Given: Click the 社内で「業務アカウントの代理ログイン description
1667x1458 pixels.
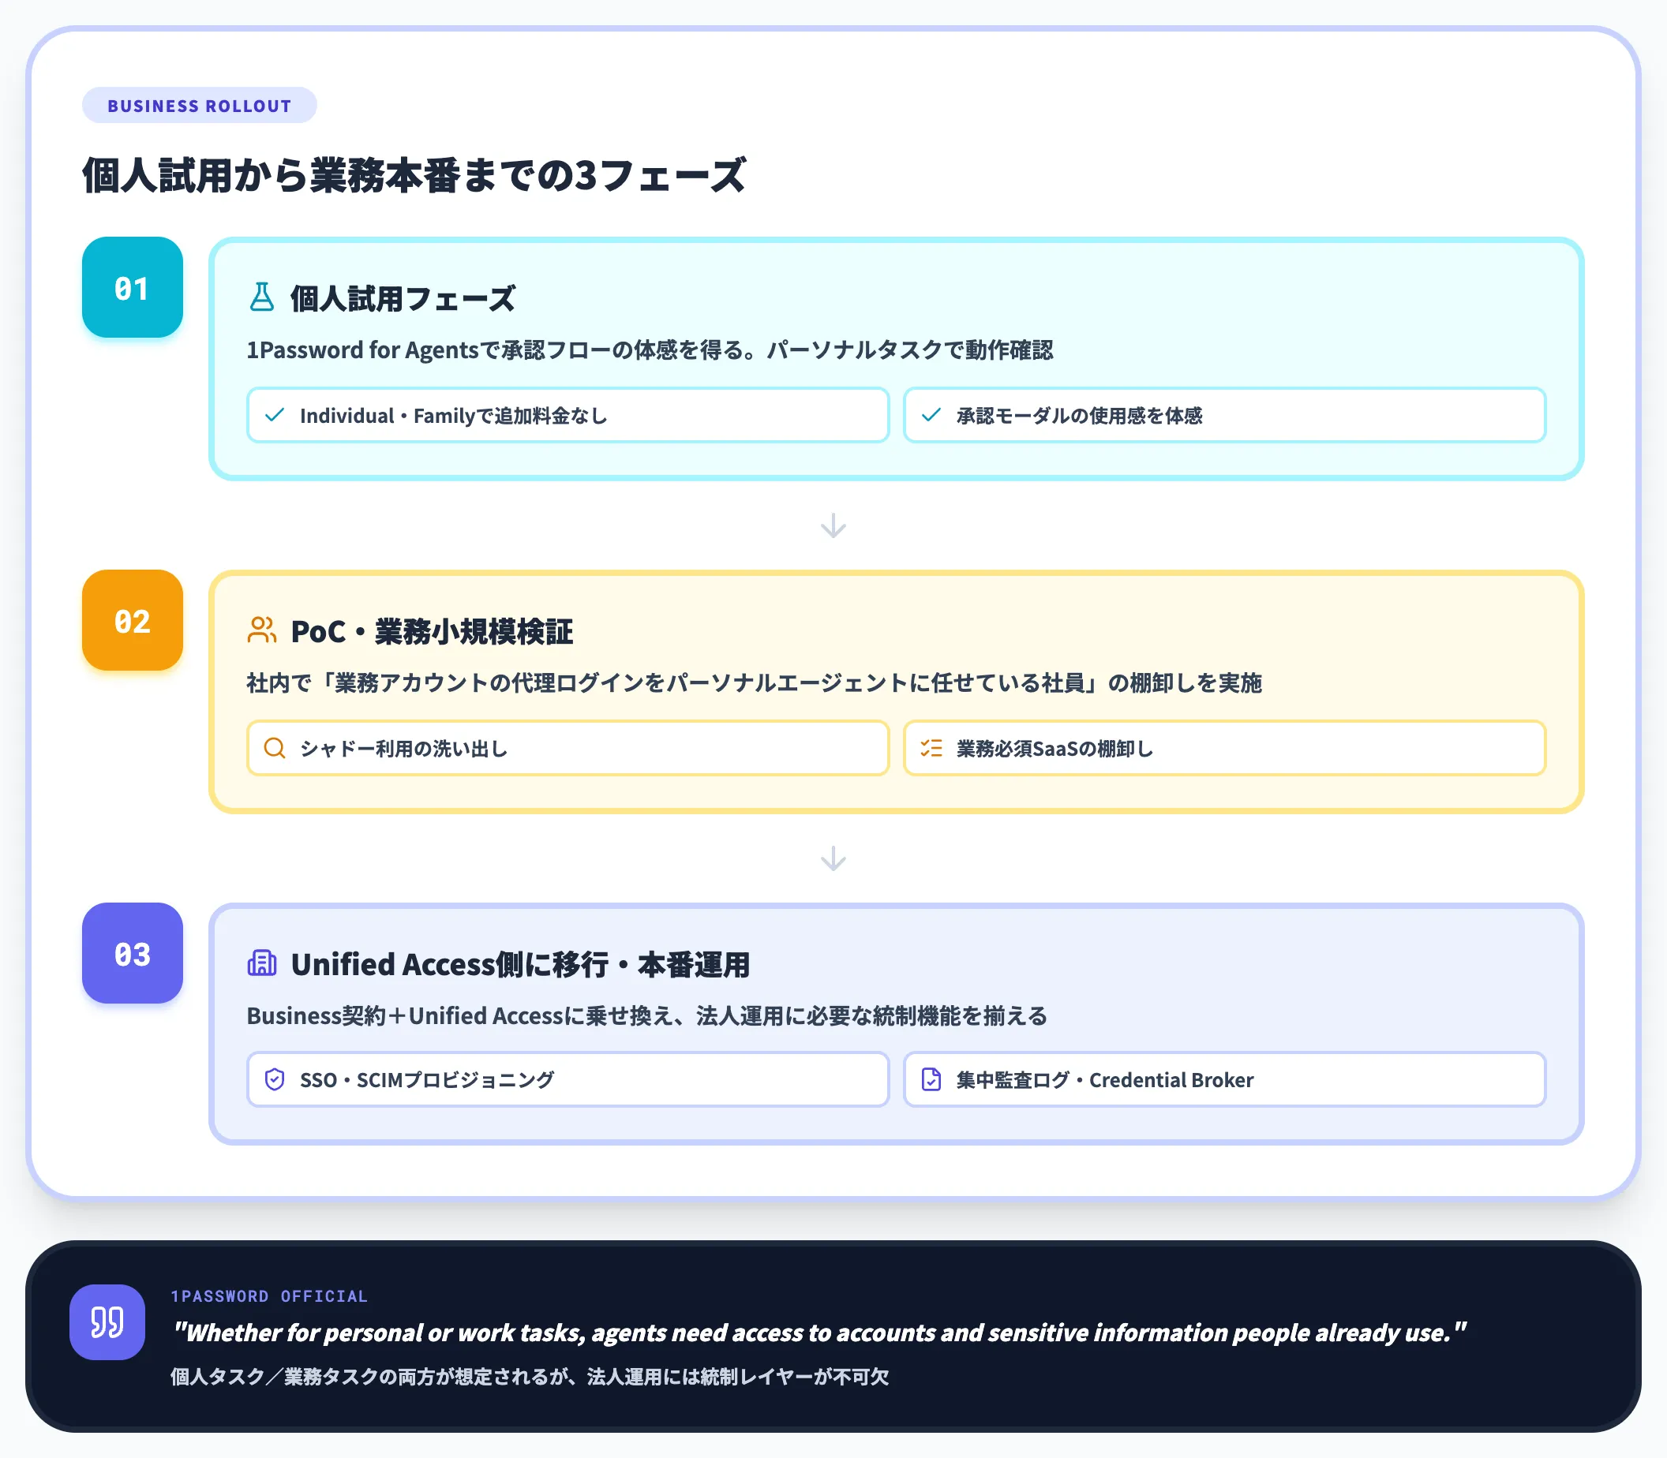Looking at the screenshot, I should [x=754, y=682].
